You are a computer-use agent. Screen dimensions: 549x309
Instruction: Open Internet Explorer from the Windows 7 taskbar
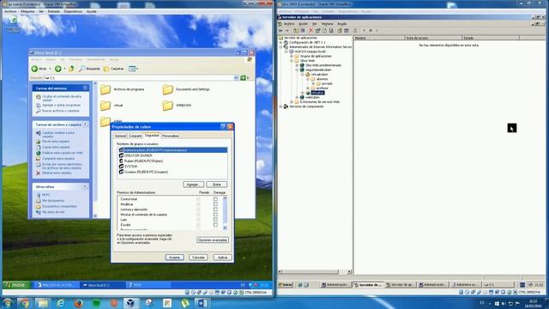61,303
